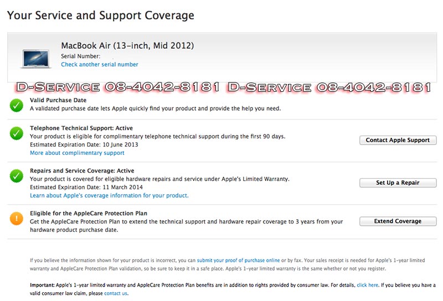The height and width of the screenshot is (301, 443).
Task: Open Learn about Apple's coverage information link
Action: tap(109, 195)
